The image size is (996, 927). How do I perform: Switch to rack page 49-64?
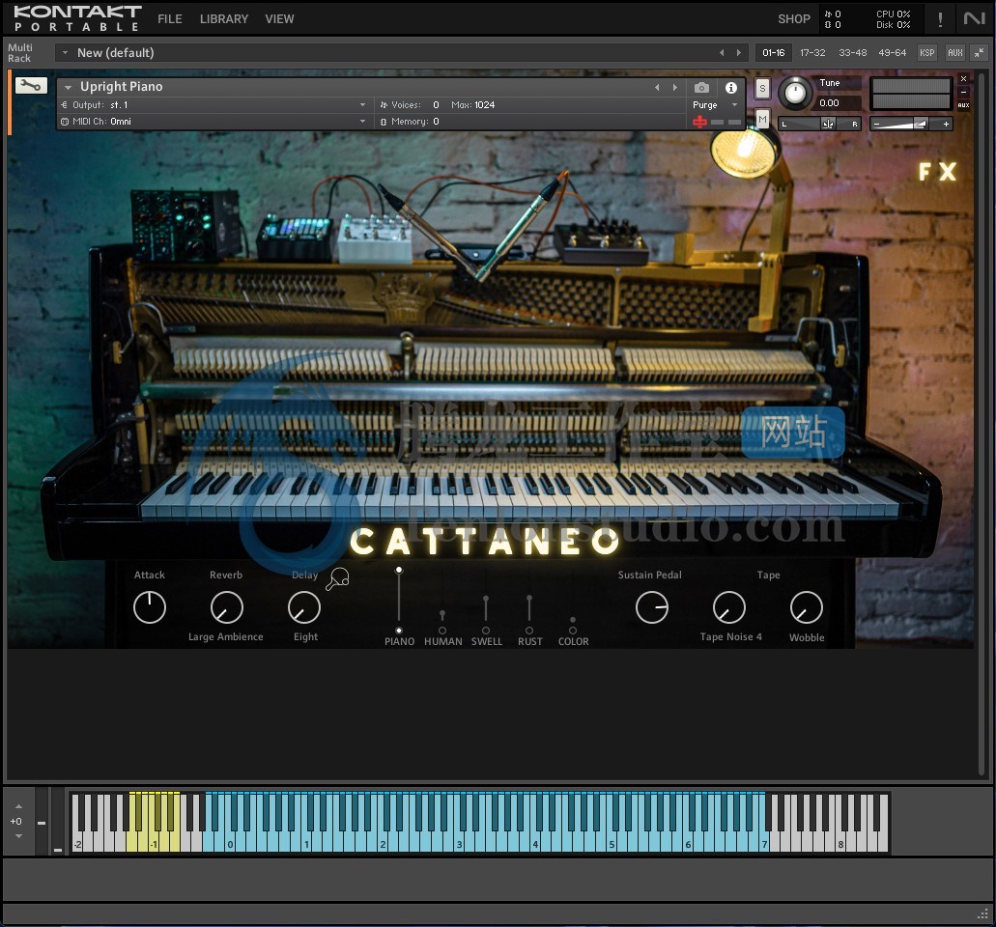click(x=892, y=53)
